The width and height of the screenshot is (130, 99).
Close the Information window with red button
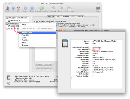point(60,30)
